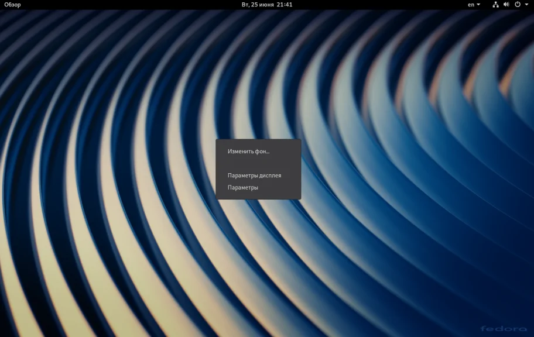Click the date text 'Вт, 25 июня'
This screenshot has width=534, height=337.
(257, 5)
